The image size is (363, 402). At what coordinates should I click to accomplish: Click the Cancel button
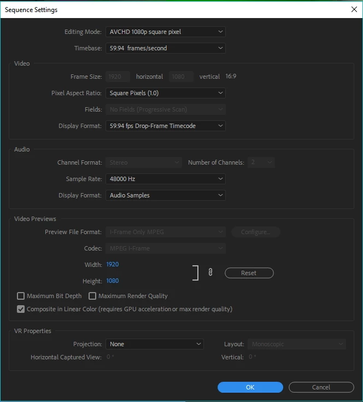tap(321, 387)
